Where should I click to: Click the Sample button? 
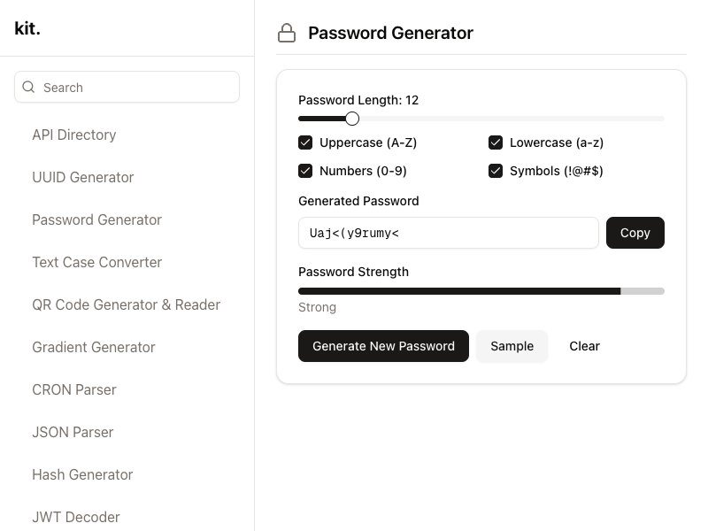pos(512,346)
